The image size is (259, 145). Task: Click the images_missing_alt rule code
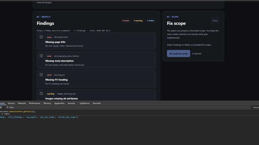[66, 94]
